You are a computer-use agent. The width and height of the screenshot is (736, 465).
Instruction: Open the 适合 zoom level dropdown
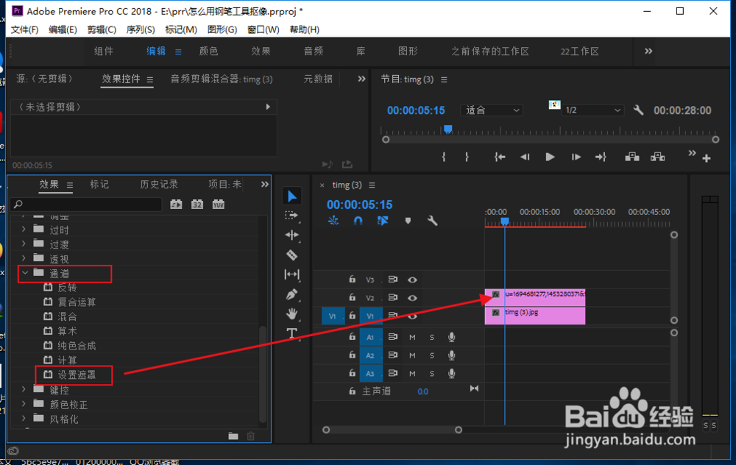pyautogui.click(x=492, y=110)
